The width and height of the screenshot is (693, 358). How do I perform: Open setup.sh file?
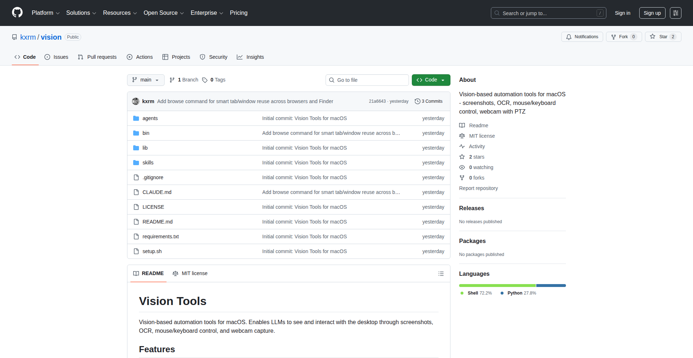[152, 251]
